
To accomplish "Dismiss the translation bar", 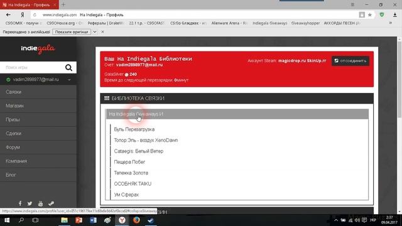I will (x=102, y=32).
